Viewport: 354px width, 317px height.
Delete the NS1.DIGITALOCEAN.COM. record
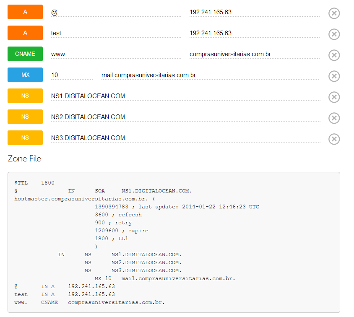[x=334, y=97]
